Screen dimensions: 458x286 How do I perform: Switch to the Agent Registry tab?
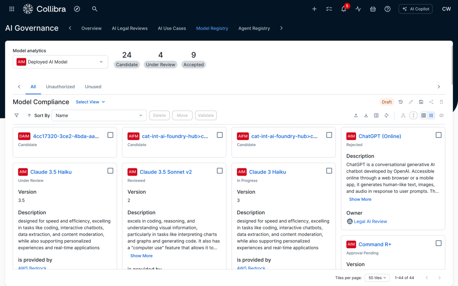coord(254,28)
